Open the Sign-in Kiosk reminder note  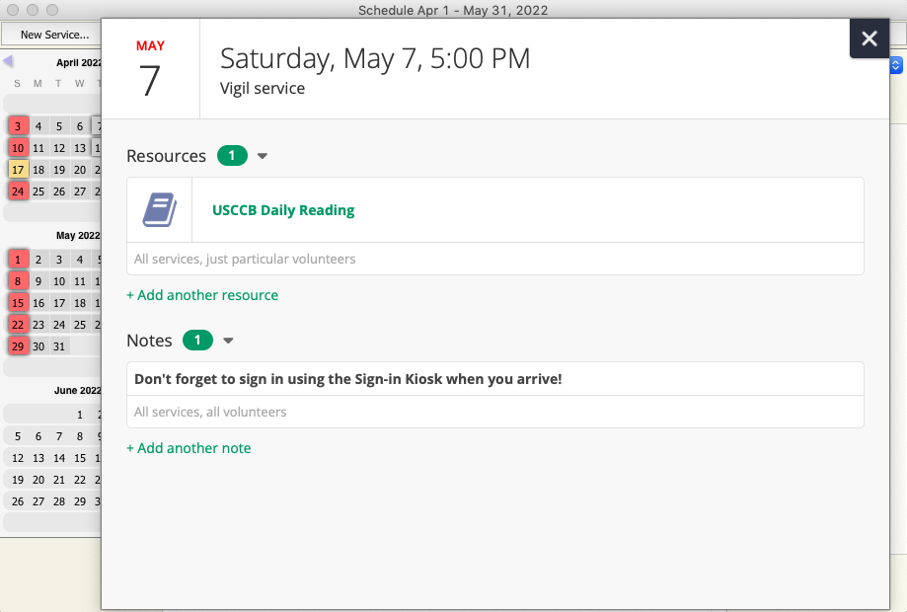[348, 379]
